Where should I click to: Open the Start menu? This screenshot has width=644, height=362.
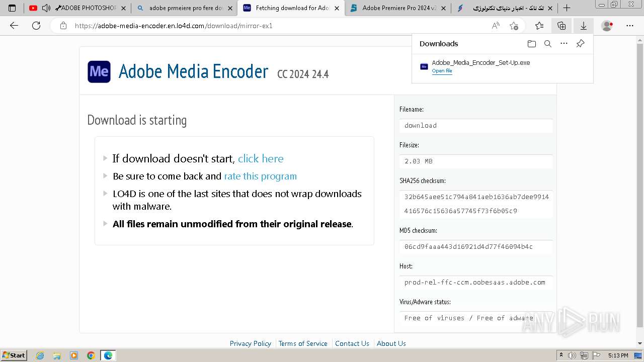coord(14,355)
